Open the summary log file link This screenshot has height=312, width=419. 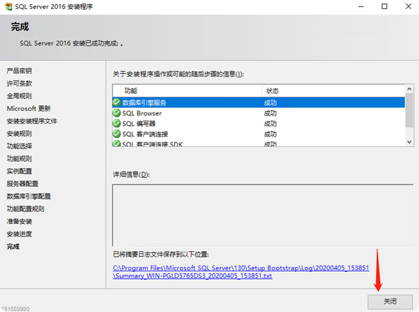pos(241,272)
